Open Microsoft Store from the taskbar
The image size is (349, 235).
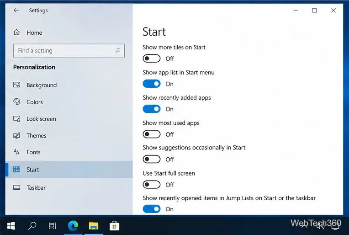114,226
